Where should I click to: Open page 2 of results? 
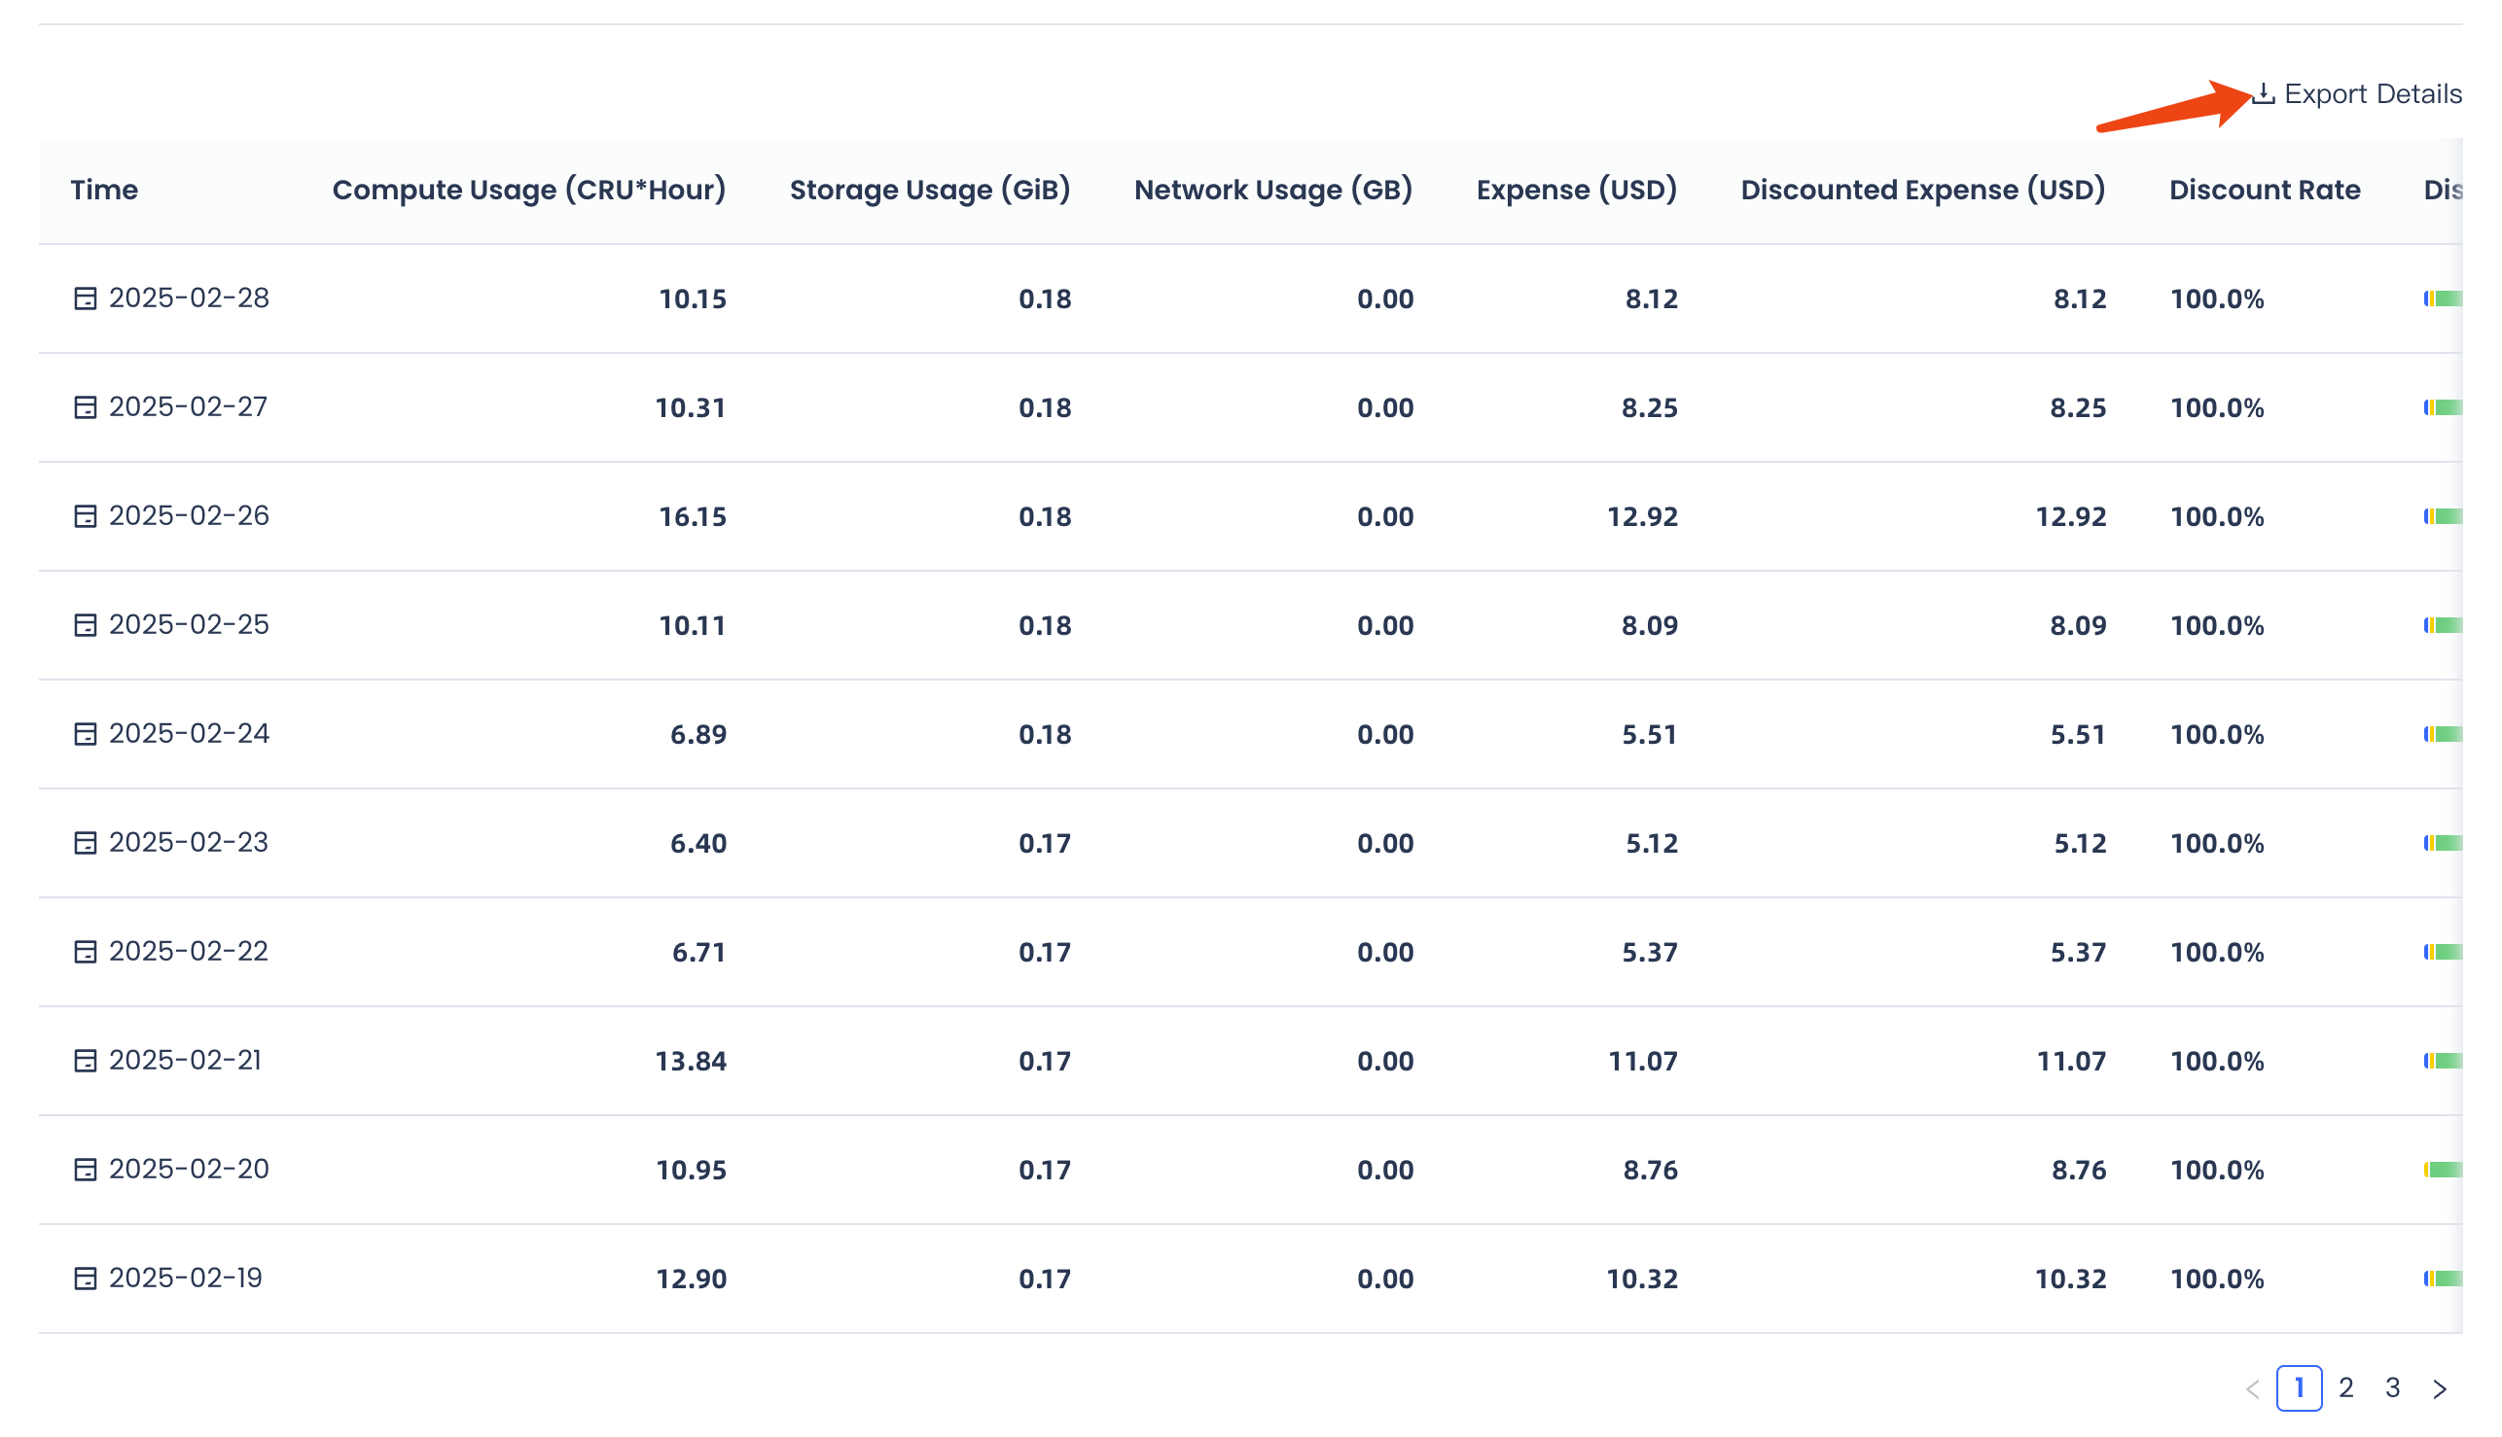[x=2346, y=1387]
